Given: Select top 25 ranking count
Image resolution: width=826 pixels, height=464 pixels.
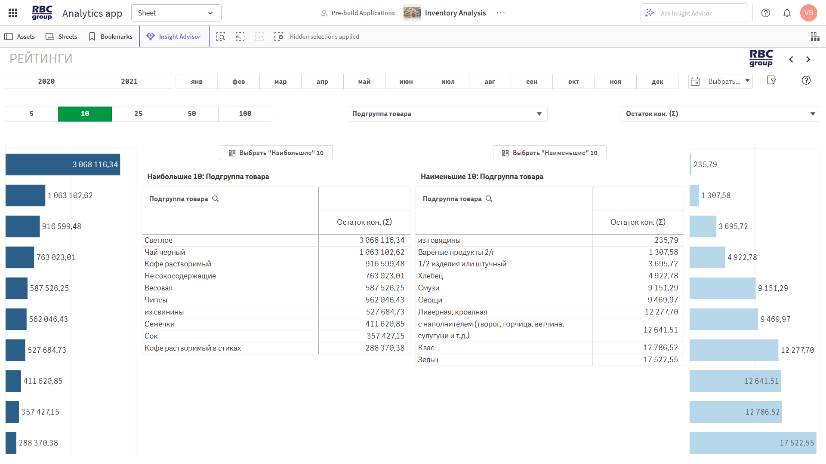Looking at the screenshot, I should tap(138, 114).
